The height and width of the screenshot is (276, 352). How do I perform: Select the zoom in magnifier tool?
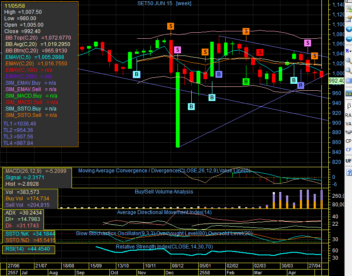point(349,61)
